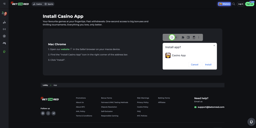Open the Betting Terms footer link
256x128 pixels.
(x=164, y=98)
